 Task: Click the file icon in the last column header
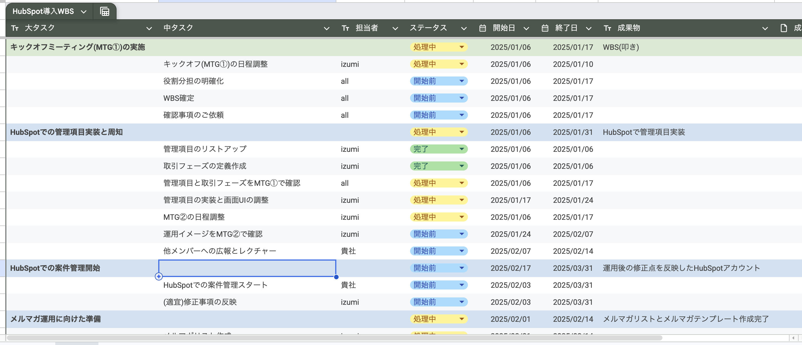(784, 28)
